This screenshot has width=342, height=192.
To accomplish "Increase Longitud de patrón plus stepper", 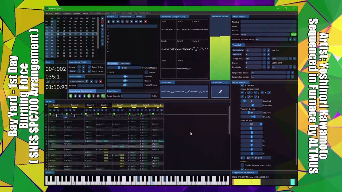I will point(292,73).
